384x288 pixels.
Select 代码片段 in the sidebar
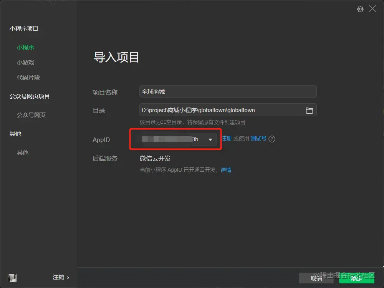[28, 78]
